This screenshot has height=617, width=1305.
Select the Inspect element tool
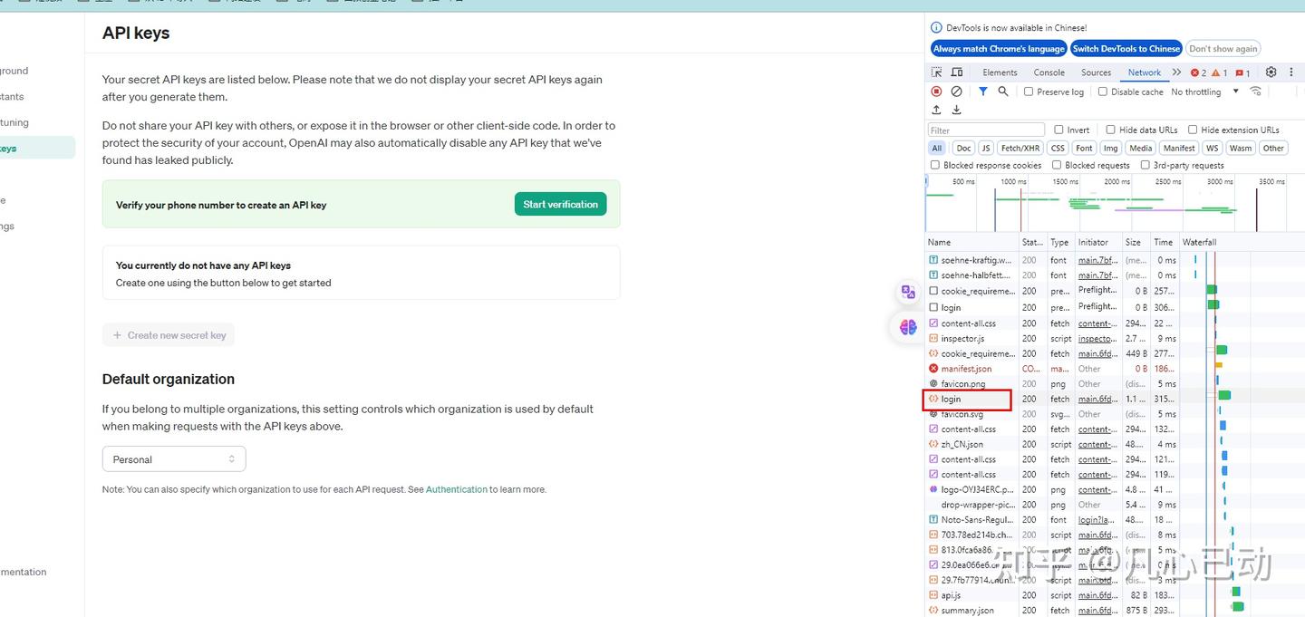click(936, 72)
